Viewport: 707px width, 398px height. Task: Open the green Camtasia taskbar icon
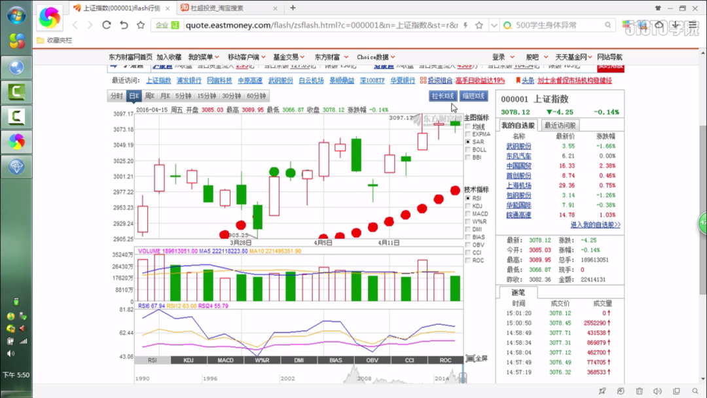(16, 92)
